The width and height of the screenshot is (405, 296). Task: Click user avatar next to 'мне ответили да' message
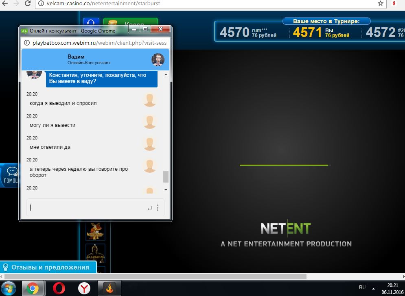coord(150,144)
